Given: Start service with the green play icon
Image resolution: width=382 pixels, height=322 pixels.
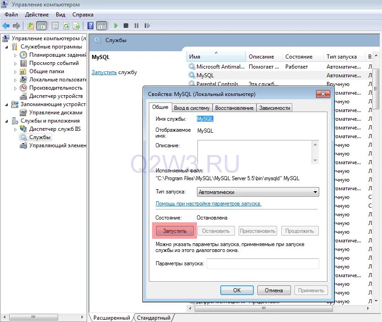Looking at the screenshot, I should coord(116,26).
